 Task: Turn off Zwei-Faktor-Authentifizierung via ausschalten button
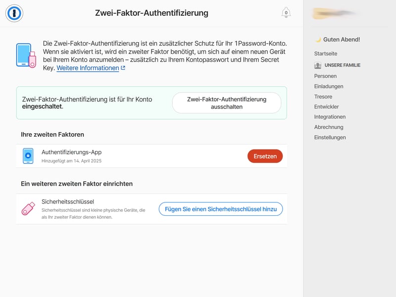click(226, 103)
